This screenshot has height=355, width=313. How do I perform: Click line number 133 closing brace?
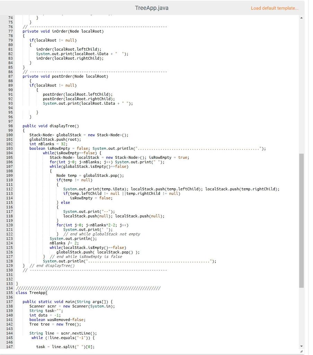(17, 284)
